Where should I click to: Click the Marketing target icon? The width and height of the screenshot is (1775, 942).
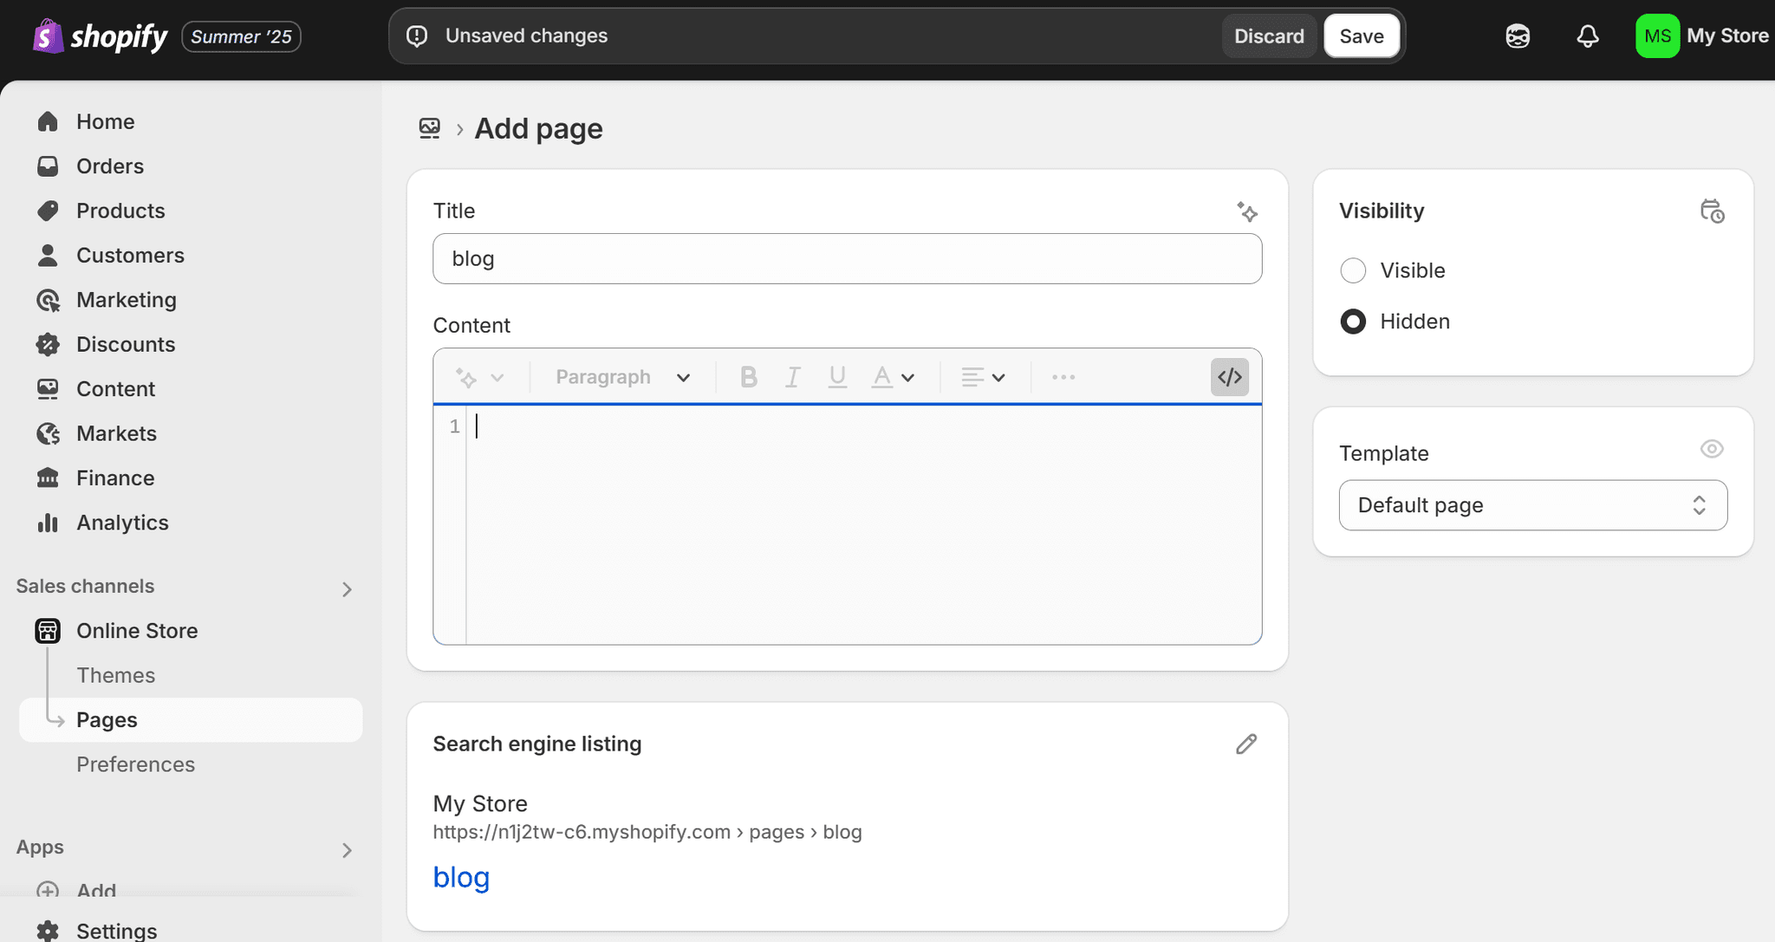48,300
